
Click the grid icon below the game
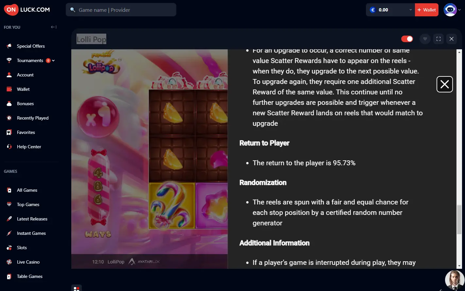pyautogui.click(x=77, y=289)
